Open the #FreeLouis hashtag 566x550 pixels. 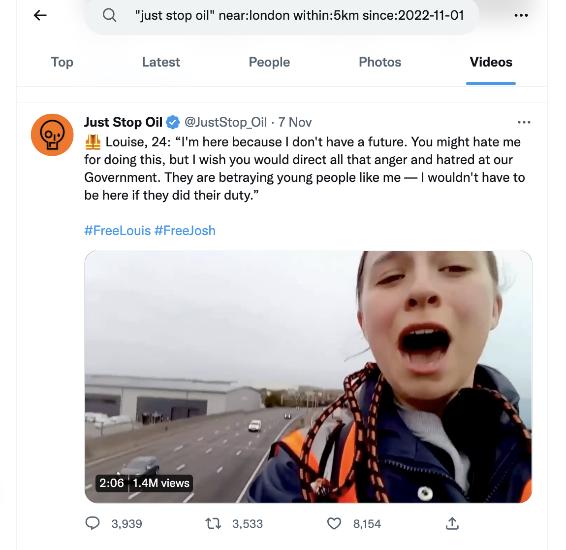click(117, 231)
